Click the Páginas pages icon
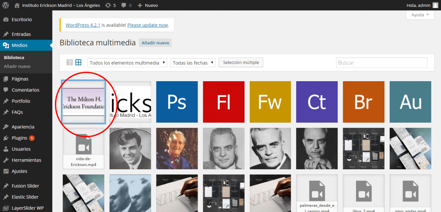441x212 pixels. coord(6,79)
